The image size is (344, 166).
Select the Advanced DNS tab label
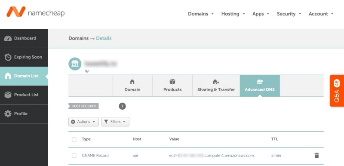click(x=260, y=90)
